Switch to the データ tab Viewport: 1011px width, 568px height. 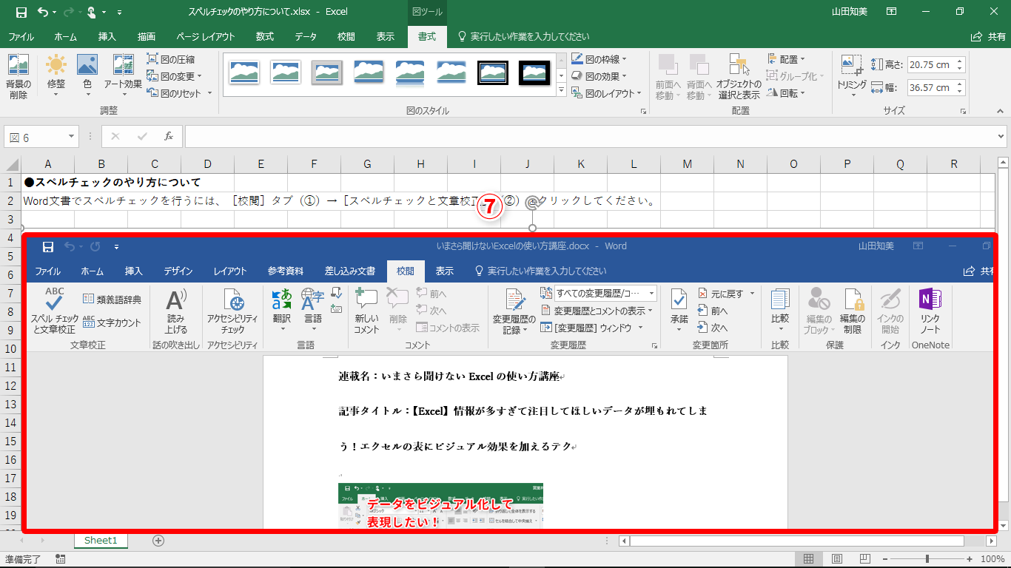[x=306, y=36]
